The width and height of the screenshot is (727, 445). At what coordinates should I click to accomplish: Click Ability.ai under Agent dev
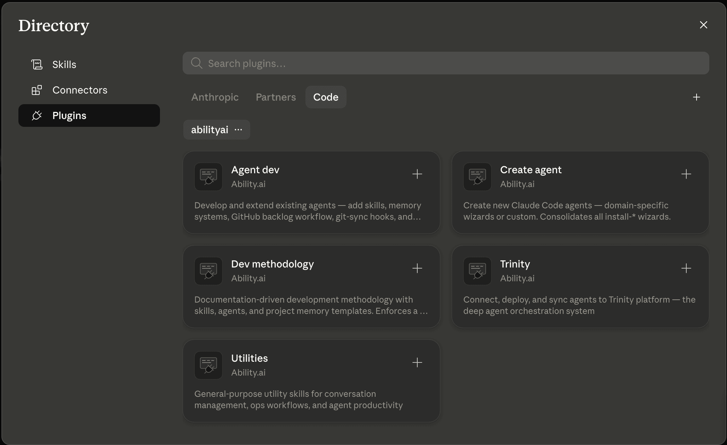coord(248,184)
